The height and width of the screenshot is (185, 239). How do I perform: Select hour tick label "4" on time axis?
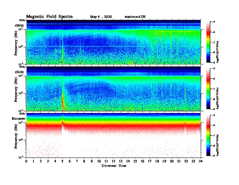[x=55, y=161]
